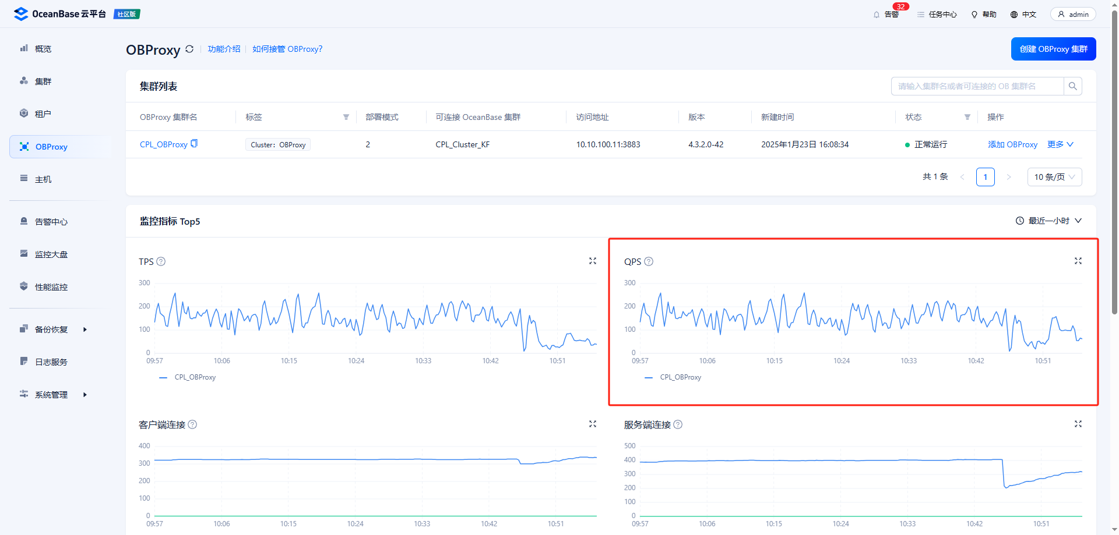Click the OceanBase cloud platform logo
1119x535 pixels.
tap(59, 14)
